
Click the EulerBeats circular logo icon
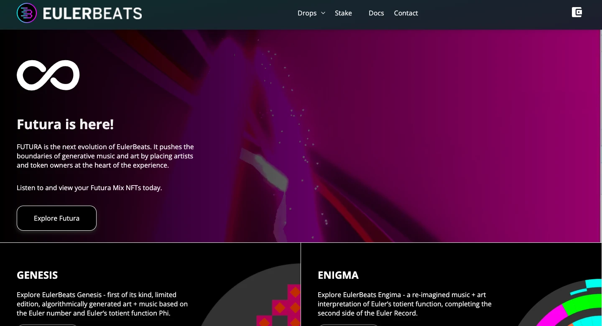pos(27,13)
